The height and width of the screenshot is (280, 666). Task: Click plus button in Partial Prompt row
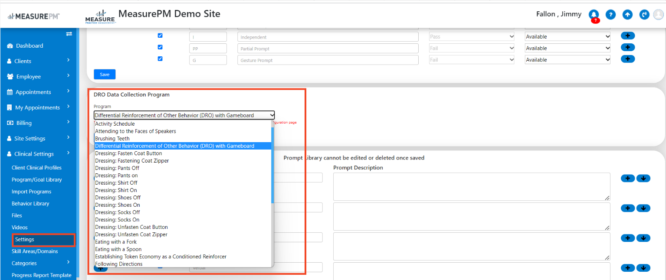coord(628,47)
